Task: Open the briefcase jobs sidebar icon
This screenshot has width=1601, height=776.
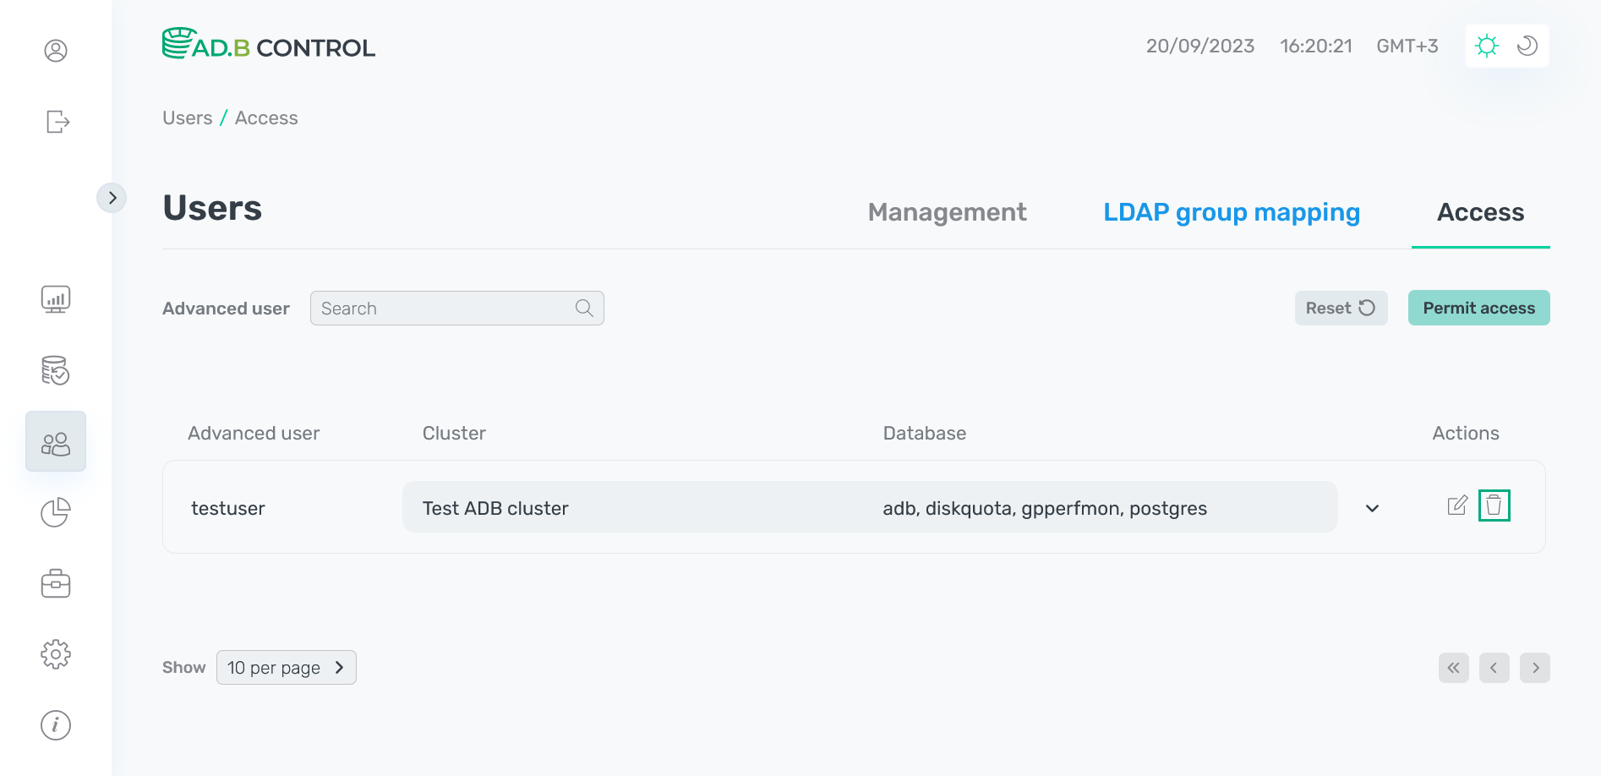Action: click(x=56, y=583)
